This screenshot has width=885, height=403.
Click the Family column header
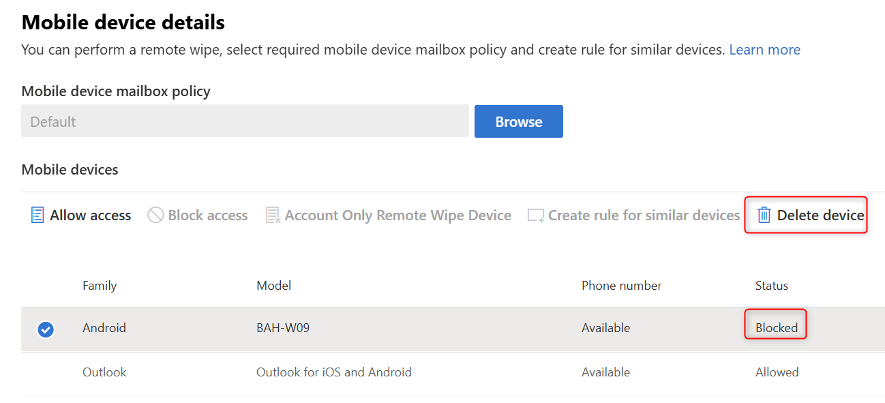click(x=100, y=286)
